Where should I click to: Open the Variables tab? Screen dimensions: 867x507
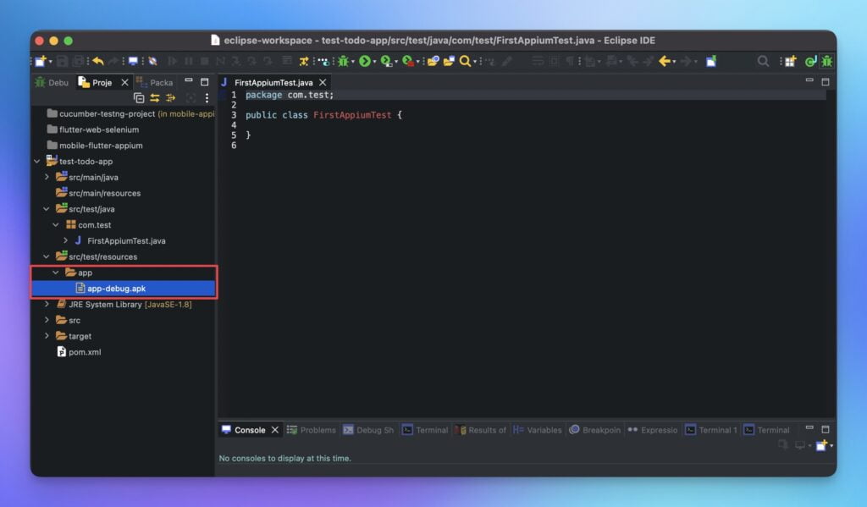[538, 430]
